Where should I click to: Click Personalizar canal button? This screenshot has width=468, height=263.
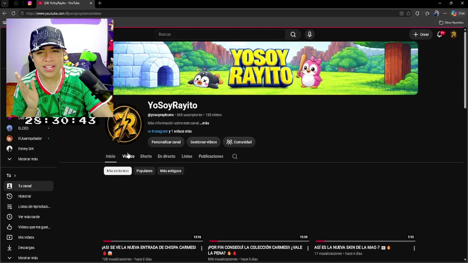[x=166, y=142]
